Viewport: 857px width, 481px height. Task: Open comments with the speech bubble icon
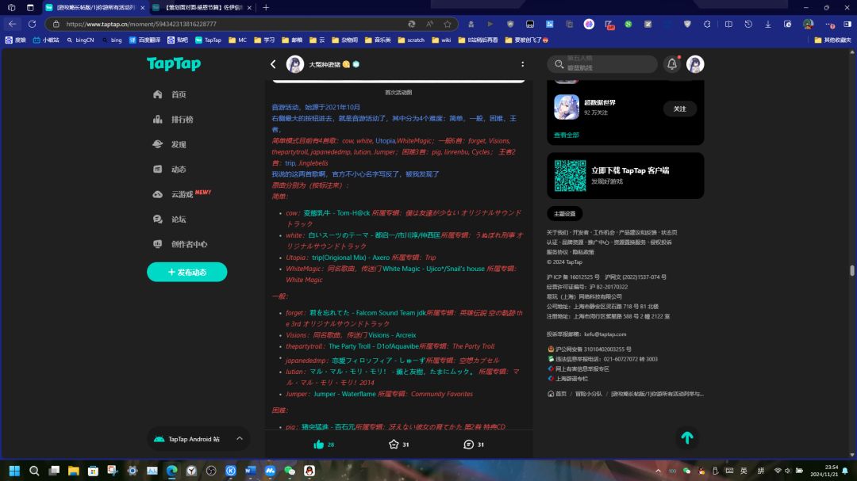(x=468, y=445)
